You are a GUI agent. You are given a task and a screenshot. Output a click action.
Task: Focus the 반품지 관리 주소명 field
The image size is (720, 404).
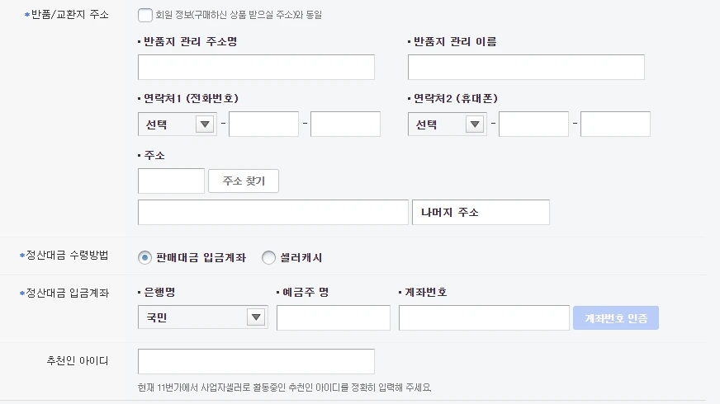click(x=256, y=68)
